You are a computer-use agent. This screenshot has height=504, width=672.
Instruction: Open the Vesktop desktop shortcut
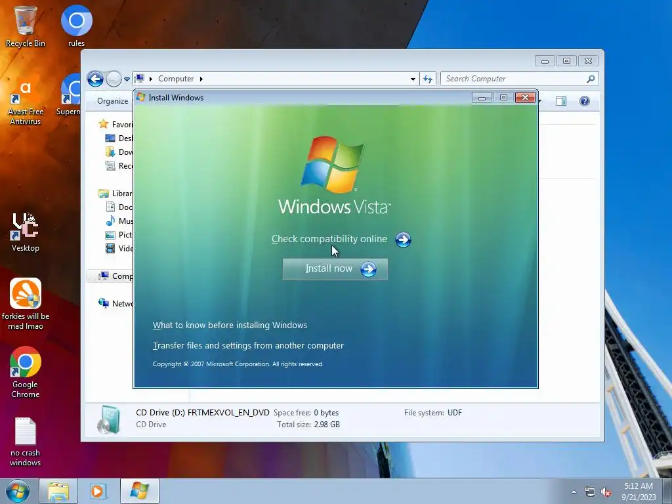tap(26, 232)
